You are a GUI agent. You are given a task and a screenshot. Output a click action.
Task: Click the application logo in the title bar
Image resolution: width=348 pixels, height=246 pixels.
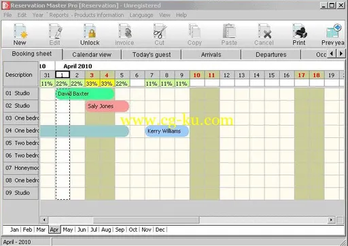click(x=5, y=5)
